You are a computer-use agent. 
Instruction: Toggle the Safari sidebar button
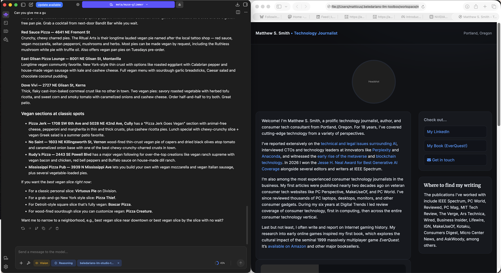tap(279, 7)
